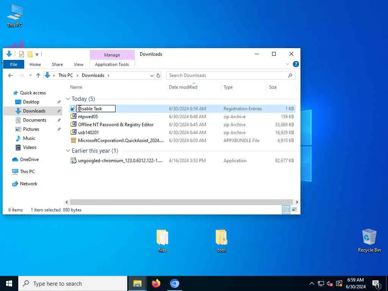Click This PC in the address bar
Viewport: 388px width, 291px height.
pos(66,75)
